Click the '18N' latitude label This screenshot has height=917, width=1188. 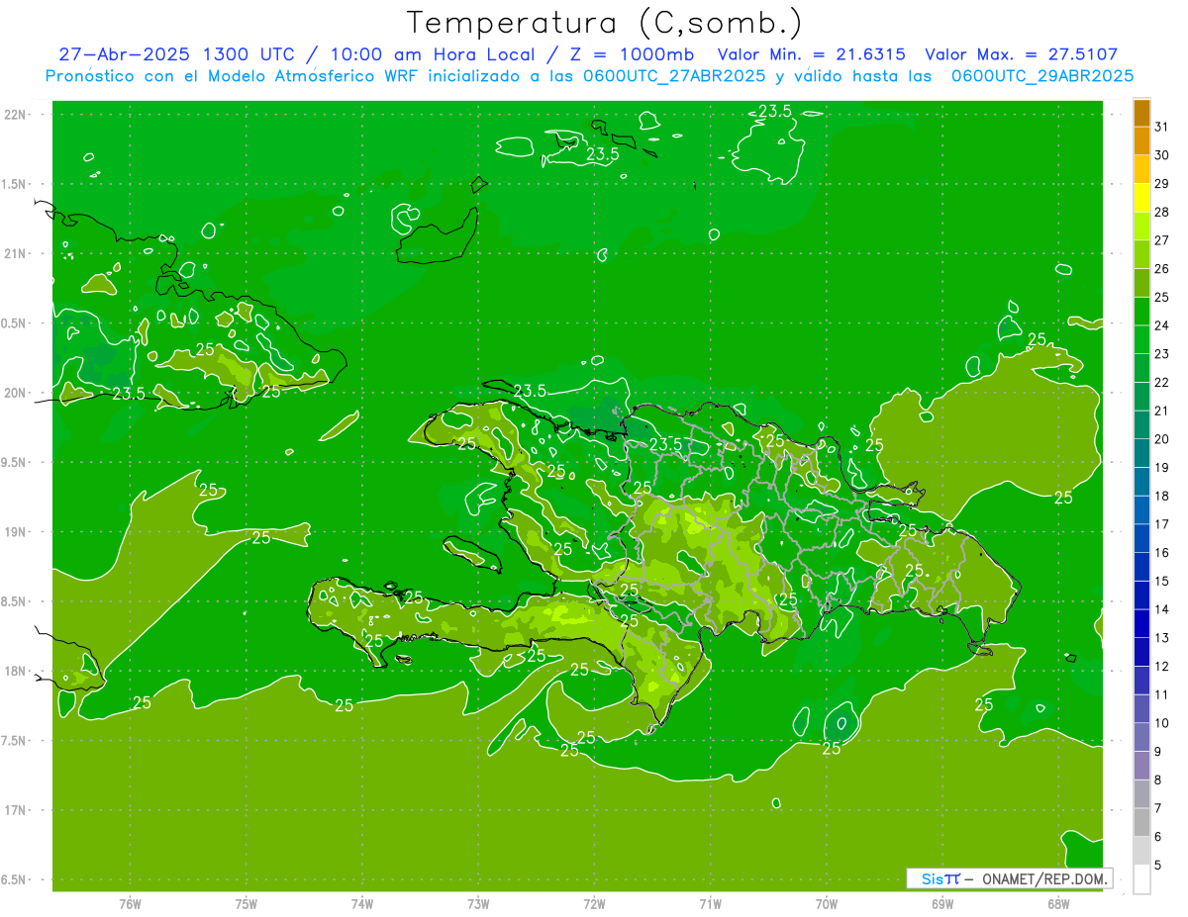pyautogui.click(x=15, y=672)
